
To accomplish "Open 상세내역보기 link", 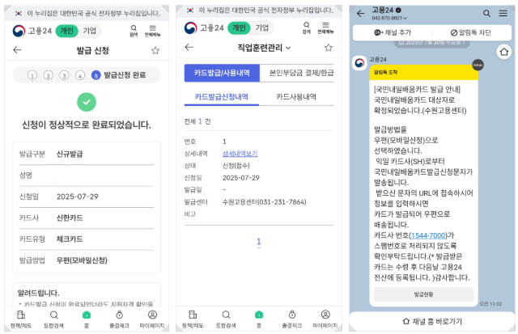I will point(240,154).
